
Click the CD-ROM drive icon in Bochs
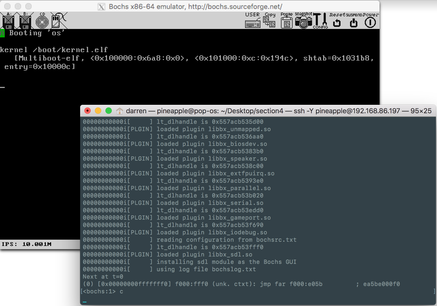[x=42, y=21]
